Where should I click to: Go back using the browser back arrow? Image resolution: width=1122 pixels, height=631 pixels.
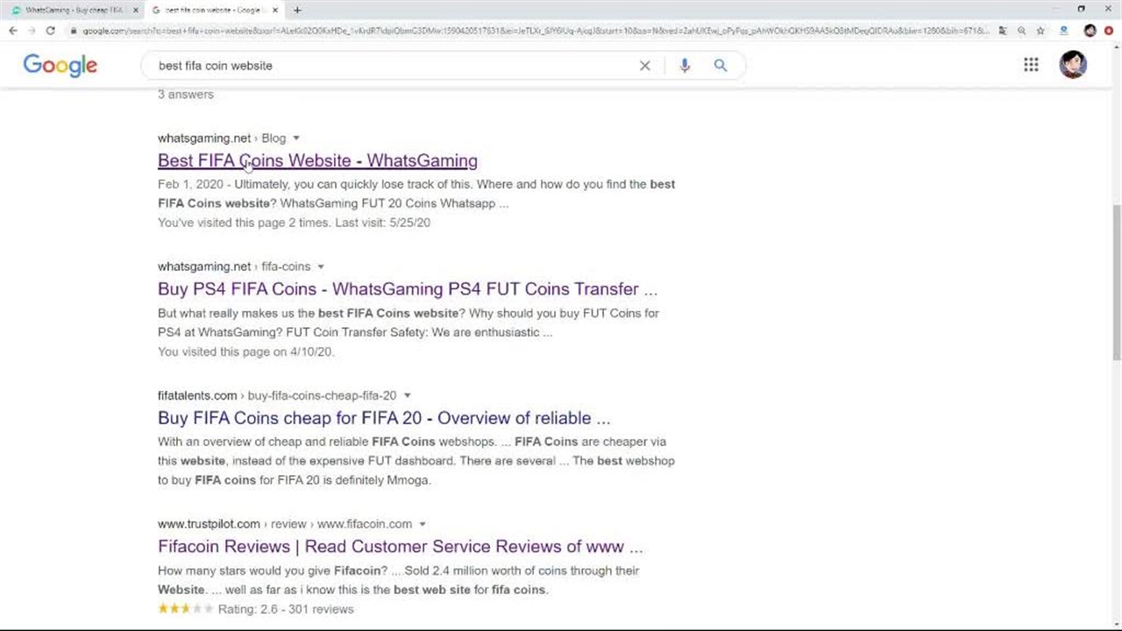[13, 31]
